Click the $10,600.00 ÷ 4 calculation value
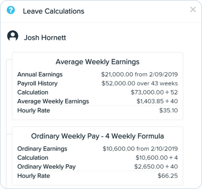The width and height of the screenshot is (202, 189). (x=157, y=158)
